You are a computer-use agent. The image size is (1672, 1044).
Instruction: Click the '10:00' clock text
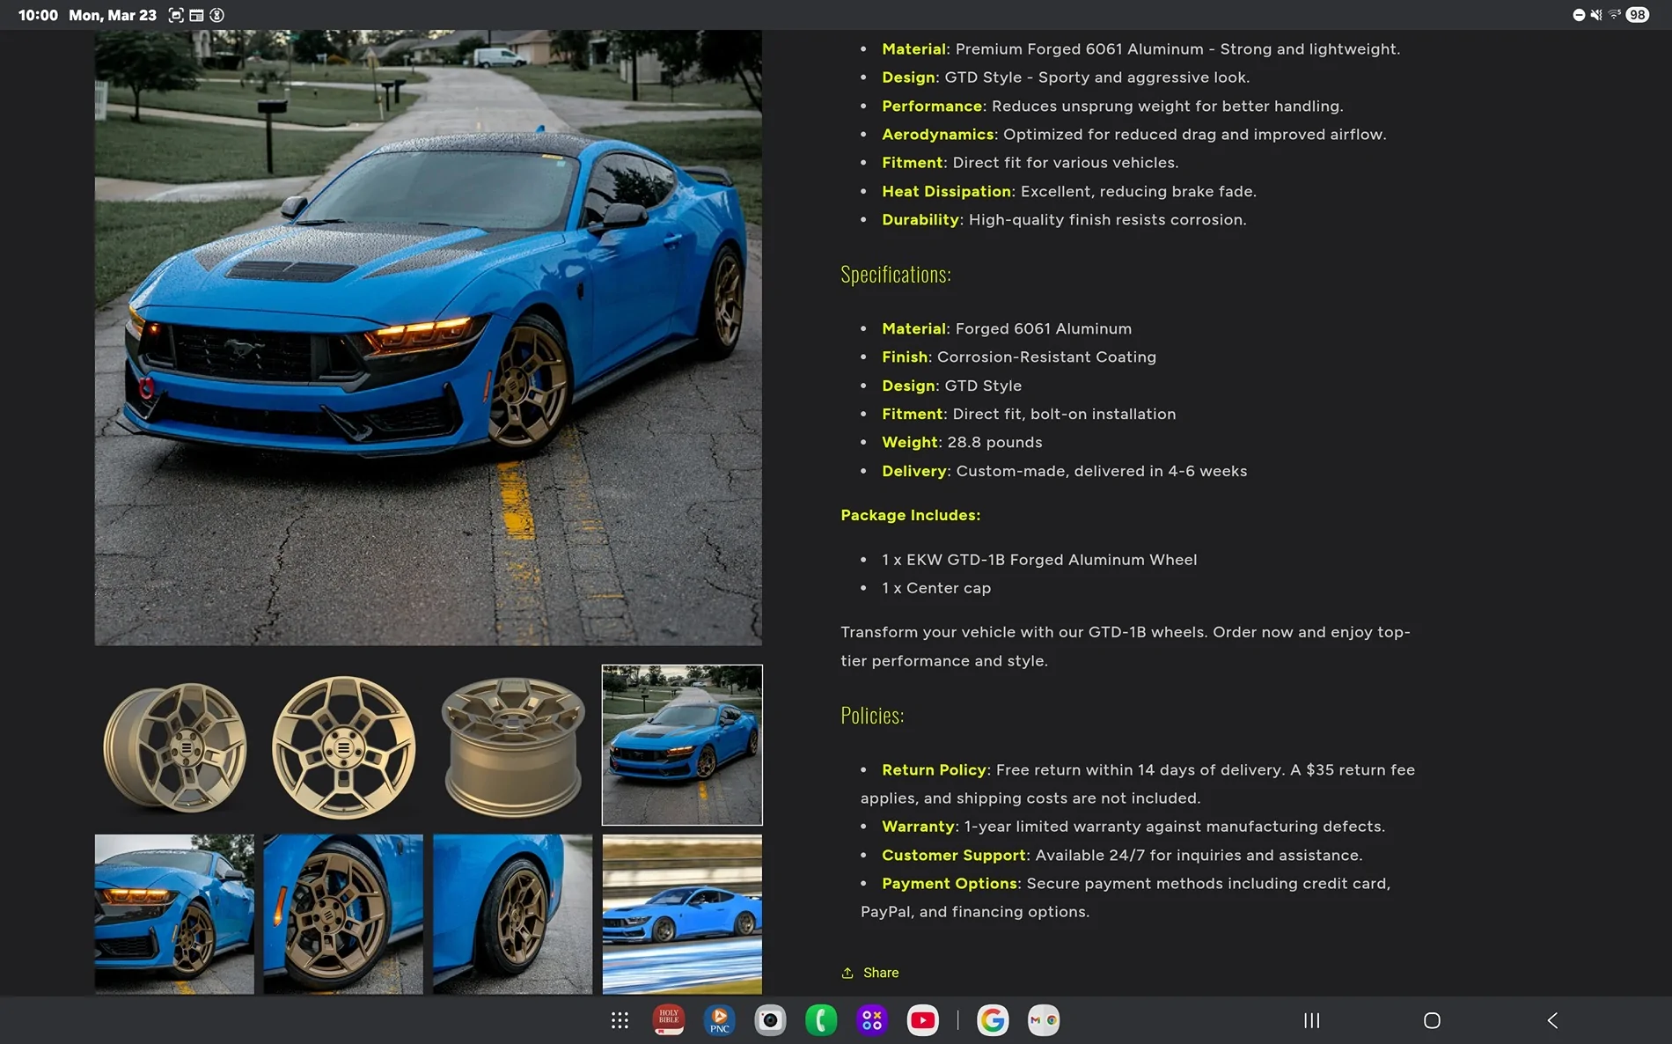(38, 15)
